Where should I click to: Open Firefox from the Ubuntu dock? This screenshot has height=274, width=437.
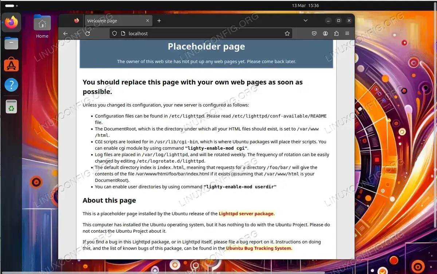point(11,23)
